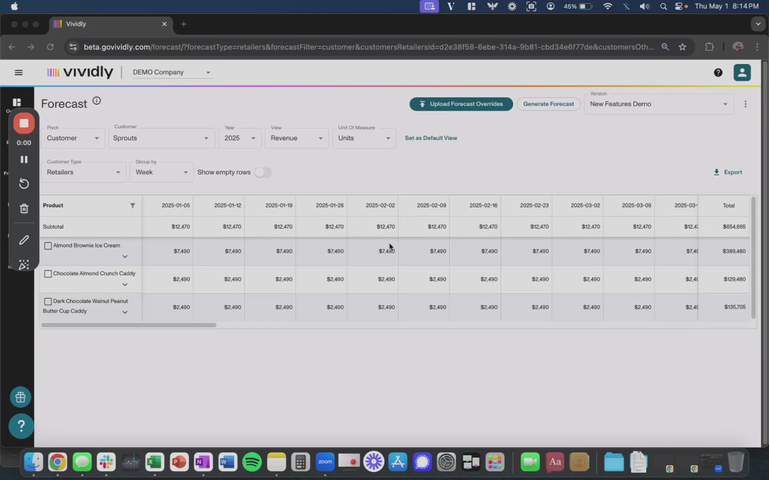Check the Almond Brownie Ice Cream checkbox
This screenshot has height=480, width=769.
point(48,246)
